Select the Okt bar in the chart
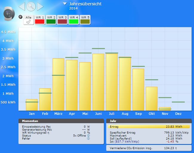Screen dimensions: 194x153 (152, 99)
